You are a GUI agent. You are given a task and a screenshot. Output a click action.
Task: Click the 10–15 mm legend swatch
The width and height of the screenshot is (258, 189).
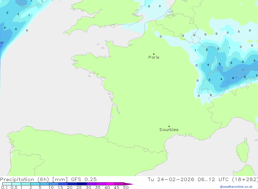click(x=54, y=184)
